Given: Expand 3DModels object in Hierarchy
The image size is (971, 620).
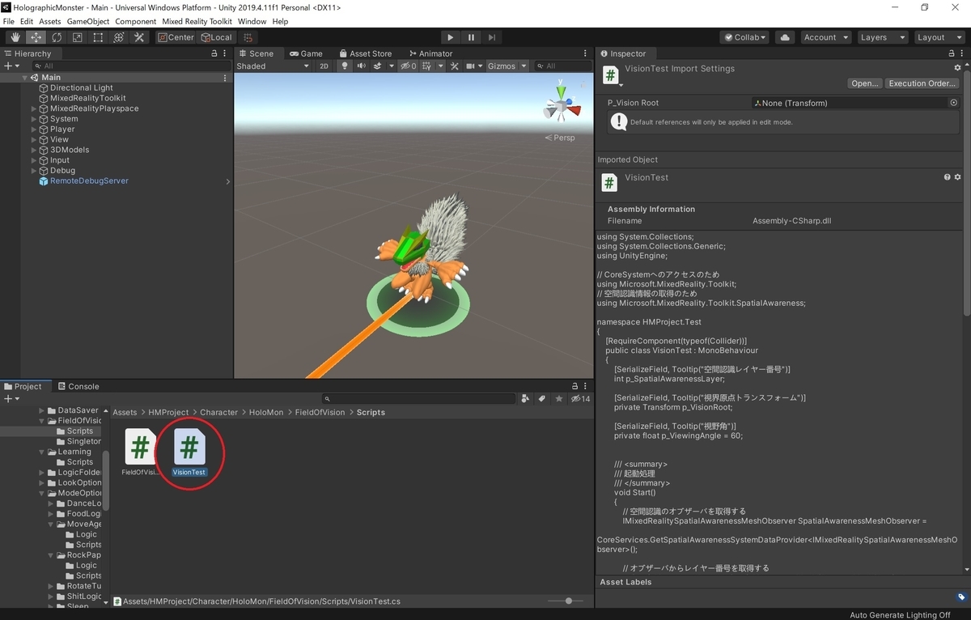Looking at the screenshot, I should pos(34,150).
